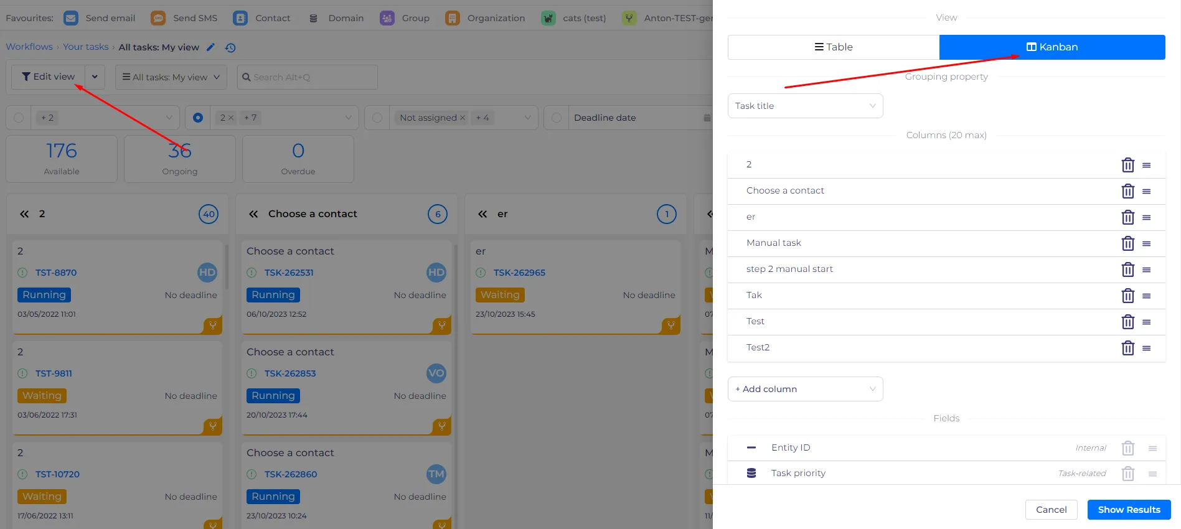Click the Cancel button
The image size is (1181, 529).
pyautogui.click(x=1051, y=510)
